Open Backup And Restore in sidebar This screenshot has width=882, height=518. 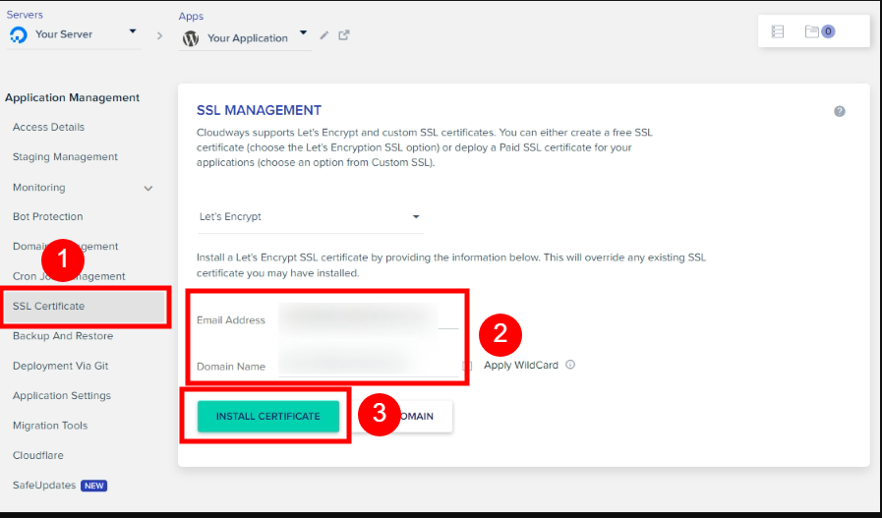tap(63, 336)
